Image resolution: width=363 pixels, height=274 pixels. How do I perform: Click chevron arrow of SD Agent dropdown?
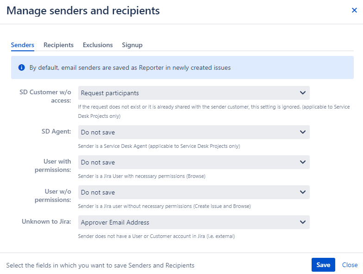tap(303, 132)
